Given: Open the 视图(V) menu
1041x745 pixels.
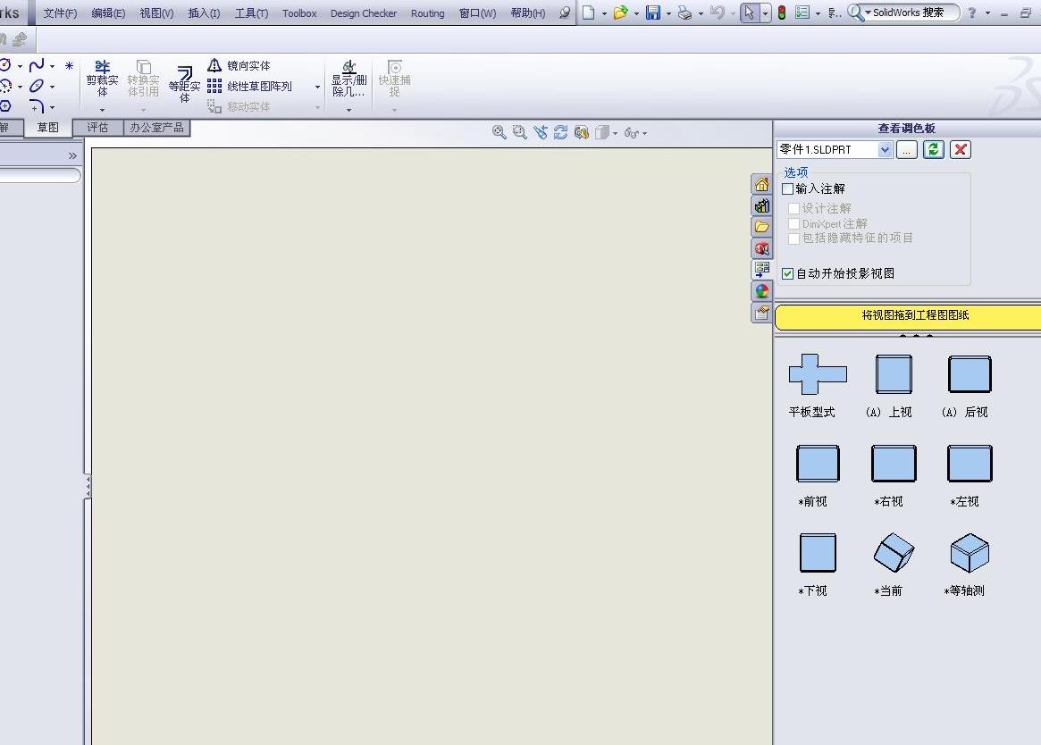Looking at the screenshot, I should tap(156, 13).
